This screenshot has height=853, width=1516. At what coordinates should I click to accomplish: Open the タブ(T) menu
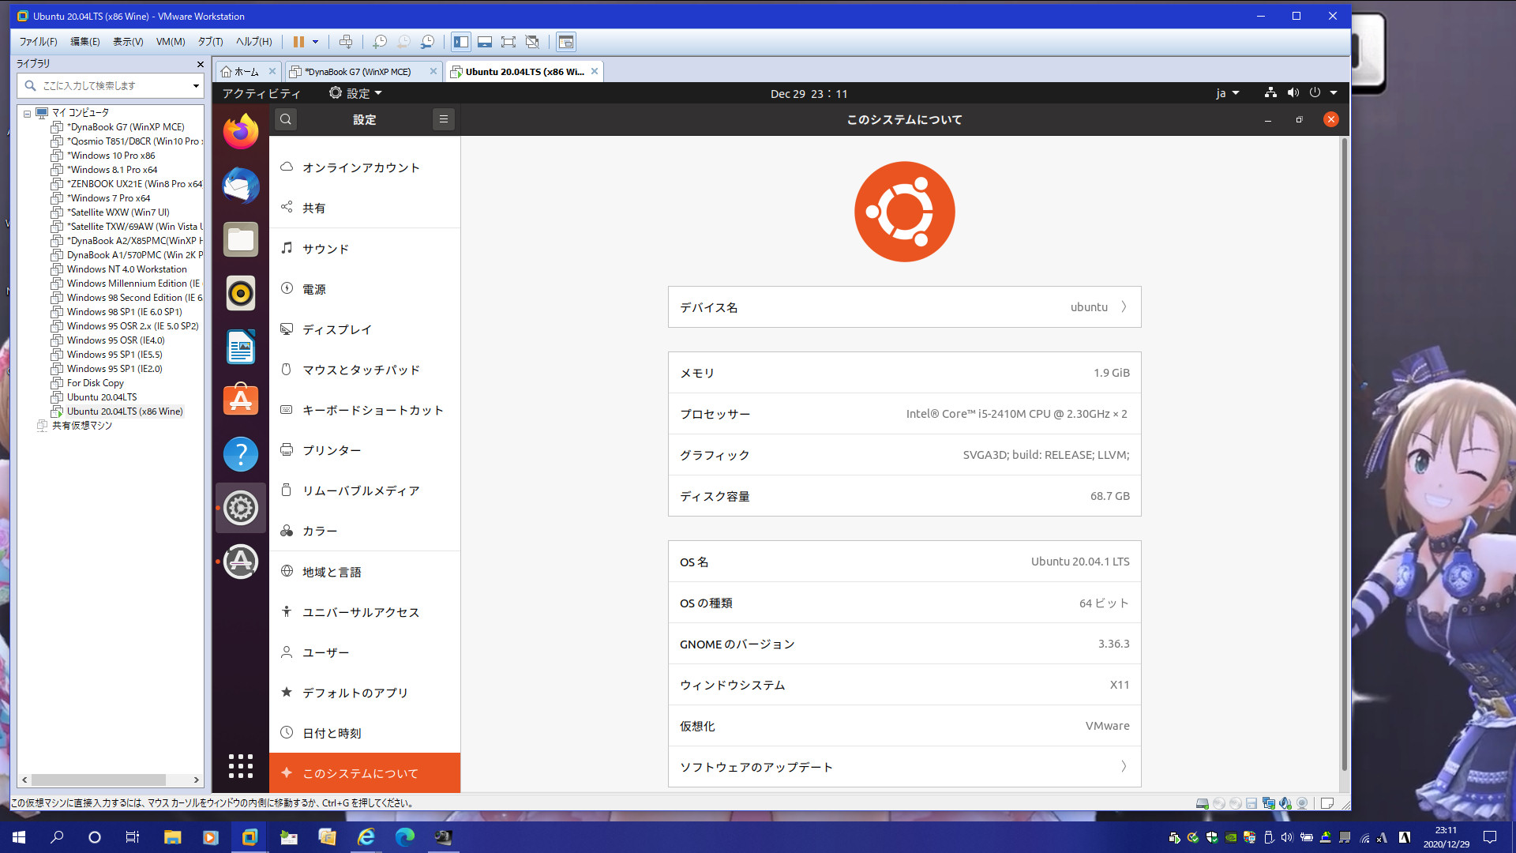coord(210,42)
